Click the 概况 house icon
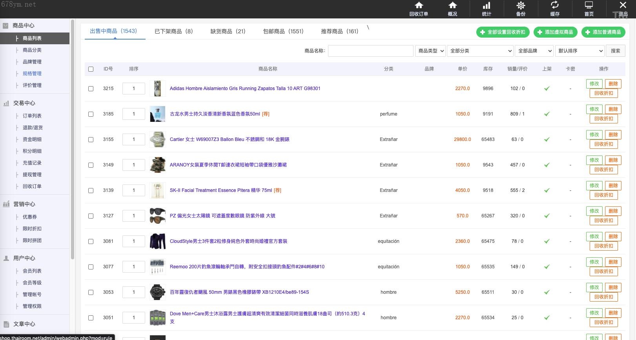636x340 pixels. click(x=452, y=5)
